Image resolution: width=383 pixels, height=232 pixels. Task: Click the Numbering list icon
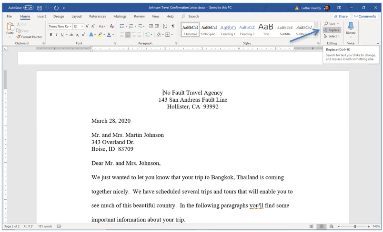click(131, 26)
